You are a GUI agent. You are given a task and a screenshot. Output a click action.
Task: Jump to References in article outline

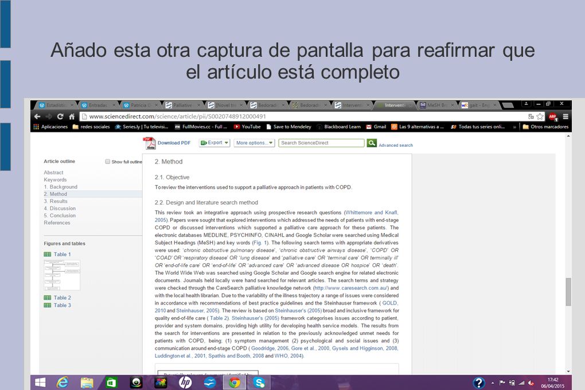(x=57, y=223)
